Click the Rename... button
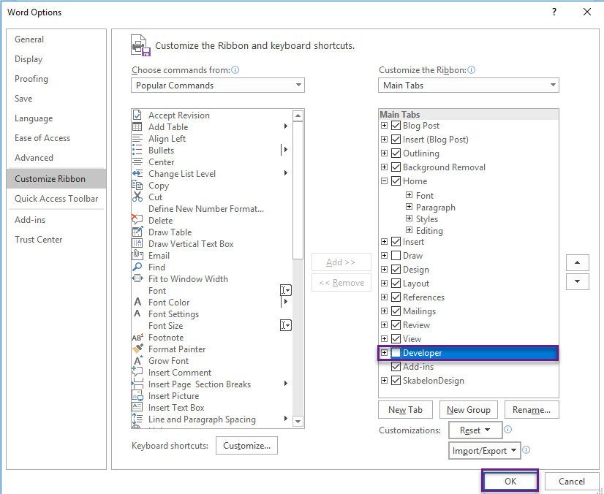Viewport: 604px width, 494px height. pyautogui.click(x=532, y=410)
